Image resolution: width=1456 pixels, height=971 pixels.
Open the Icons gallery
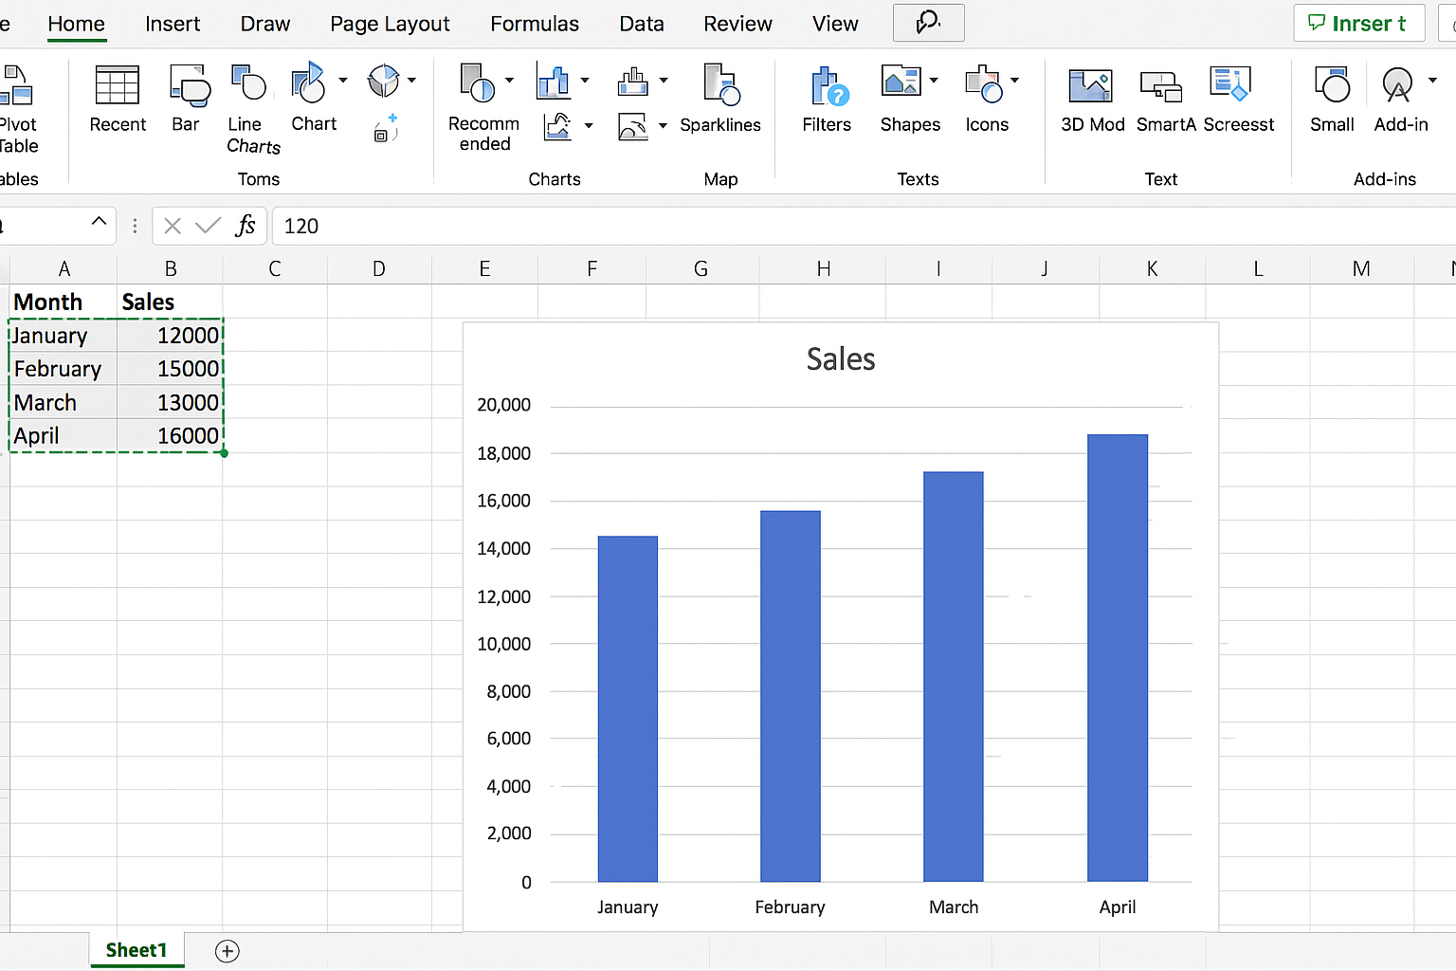pos(984,83)
